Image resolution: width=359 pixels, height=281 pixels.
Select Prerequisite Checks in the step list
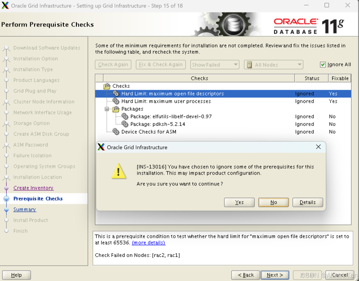click(38, 199)
